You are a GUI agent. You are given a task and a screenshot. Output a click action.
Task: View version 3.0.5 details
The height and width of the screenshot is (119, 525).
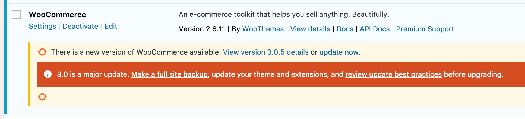coord(266,52)
